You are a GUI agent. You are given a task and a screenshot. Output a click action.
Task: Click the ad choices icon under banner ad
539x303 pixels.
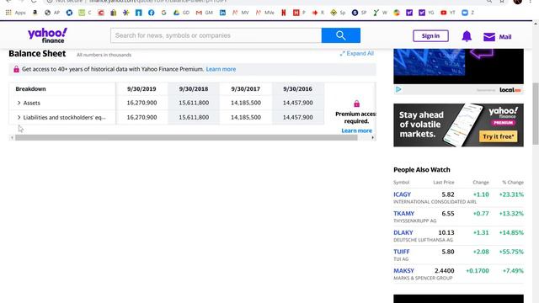[398, 90]
